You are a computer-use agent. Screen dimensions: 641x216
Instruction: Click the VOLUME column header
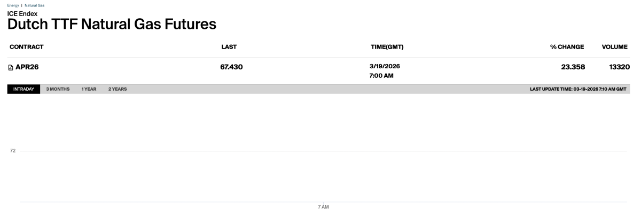tap(614, 47)
